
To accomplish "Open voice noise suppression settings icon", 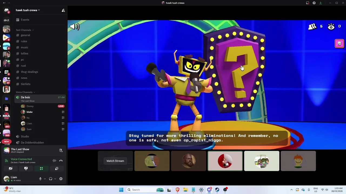I will click(54, 161).
